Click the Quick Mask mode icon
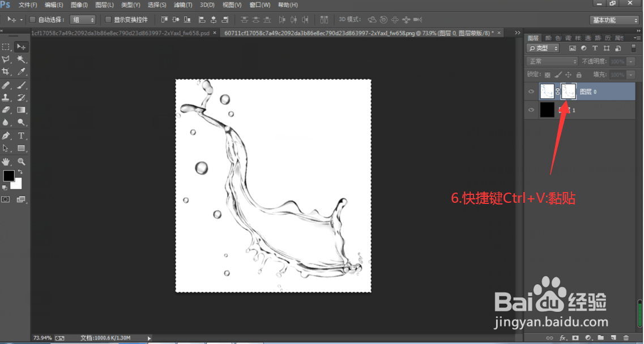 6,199
